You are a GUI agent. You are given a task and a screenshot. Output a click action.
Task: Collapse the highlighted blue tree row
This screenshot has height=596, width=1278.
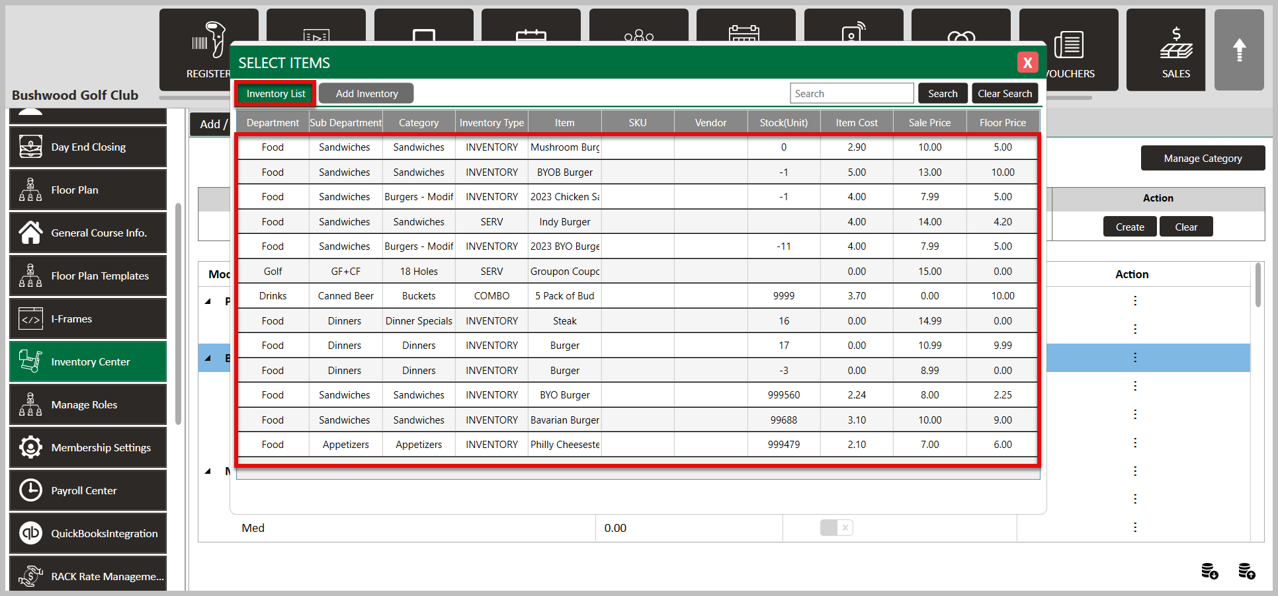[x=208, y=358]
